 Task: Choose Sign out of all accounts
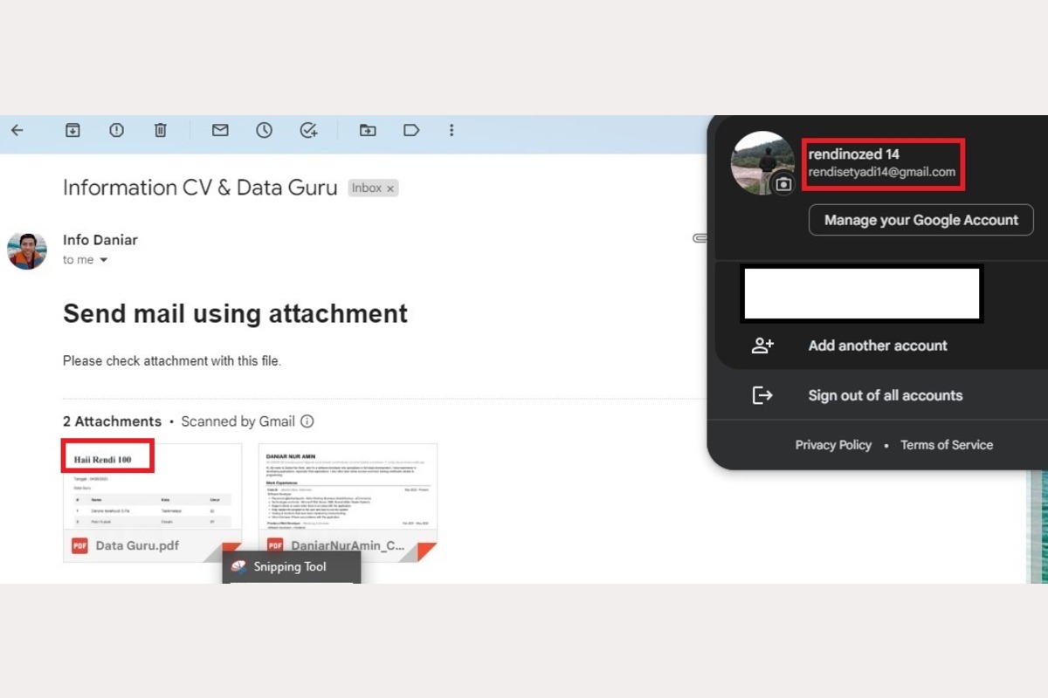(x=885, y=395)
